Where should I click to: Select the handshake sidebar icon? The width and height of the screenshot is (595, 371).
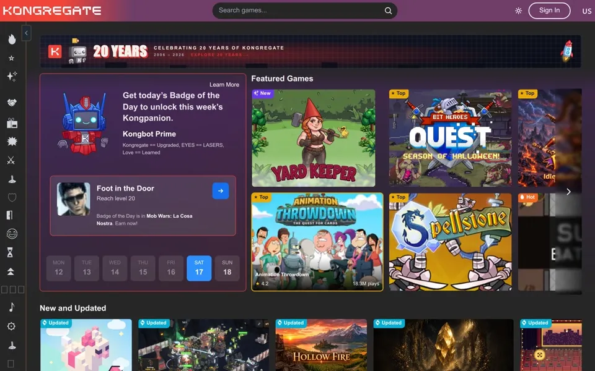point(12,103)
